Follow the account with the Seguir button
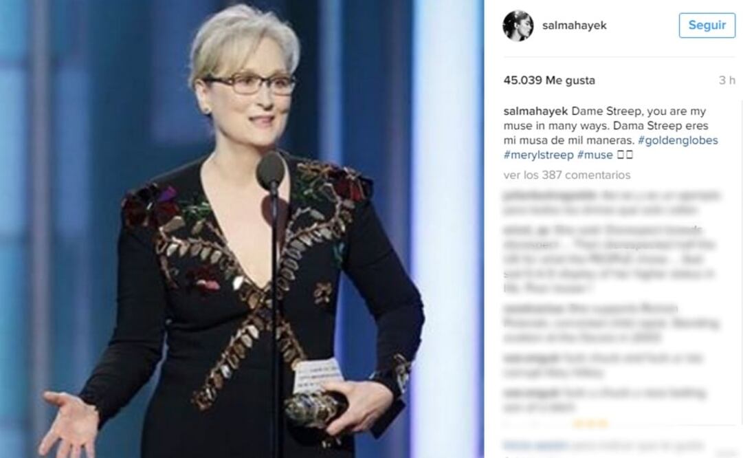 click(707, 25)
